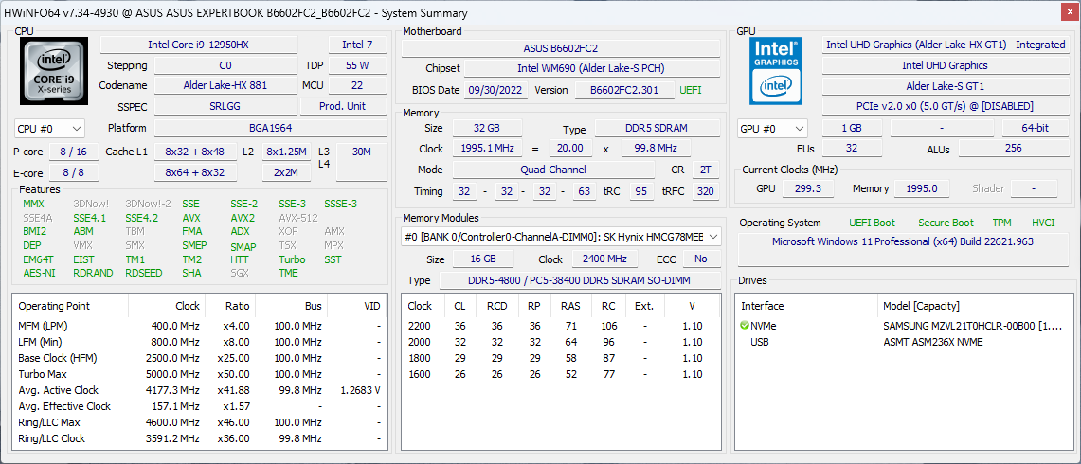Screen dimensions: 1081x464
Task: Click the Intel 7 process field
Action: pos(357,45)
